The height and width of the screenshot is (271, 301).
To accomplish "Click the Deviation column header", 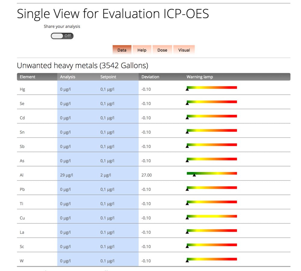I will [x=150, y=77].
